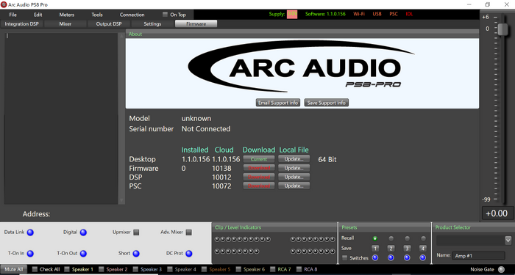The image size is (515, 275).
Task: Open the Connection menu
Action: [132, 15]
